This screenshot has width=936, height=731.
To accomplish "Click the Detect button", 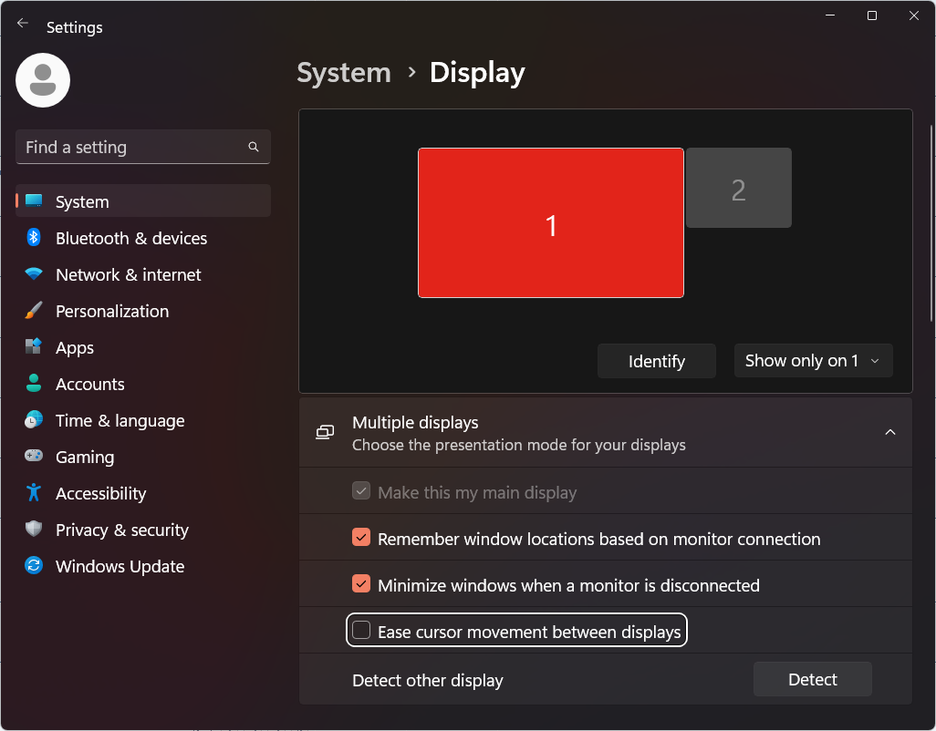I will click(x=812, y=680).
